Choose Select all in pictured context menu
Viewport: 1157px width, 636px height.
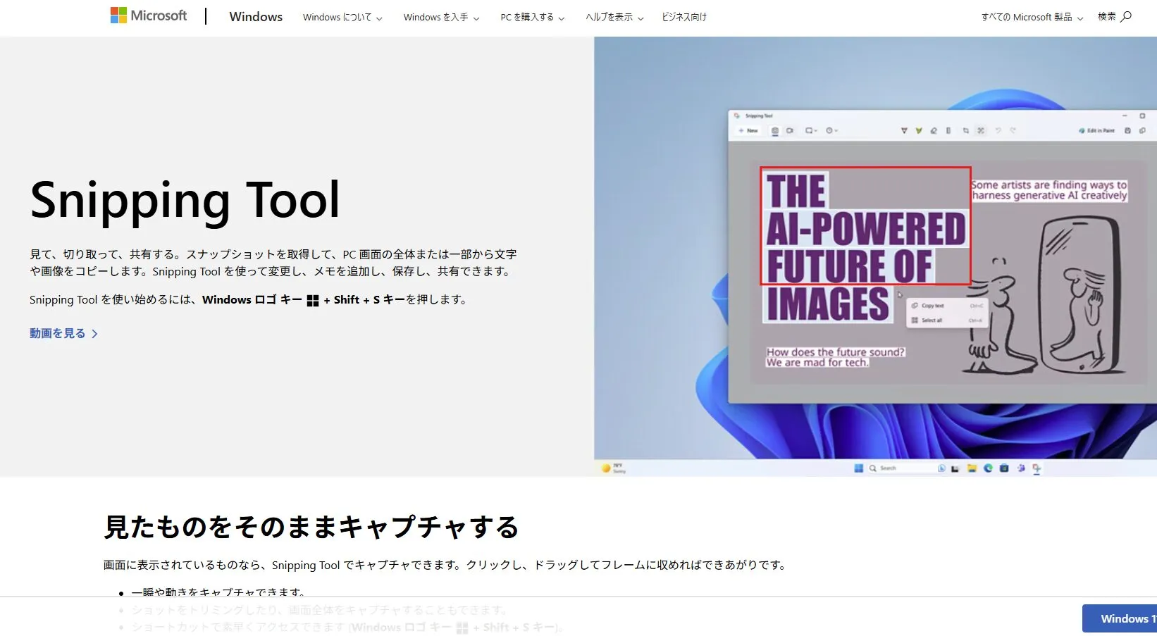coord(946,320)
